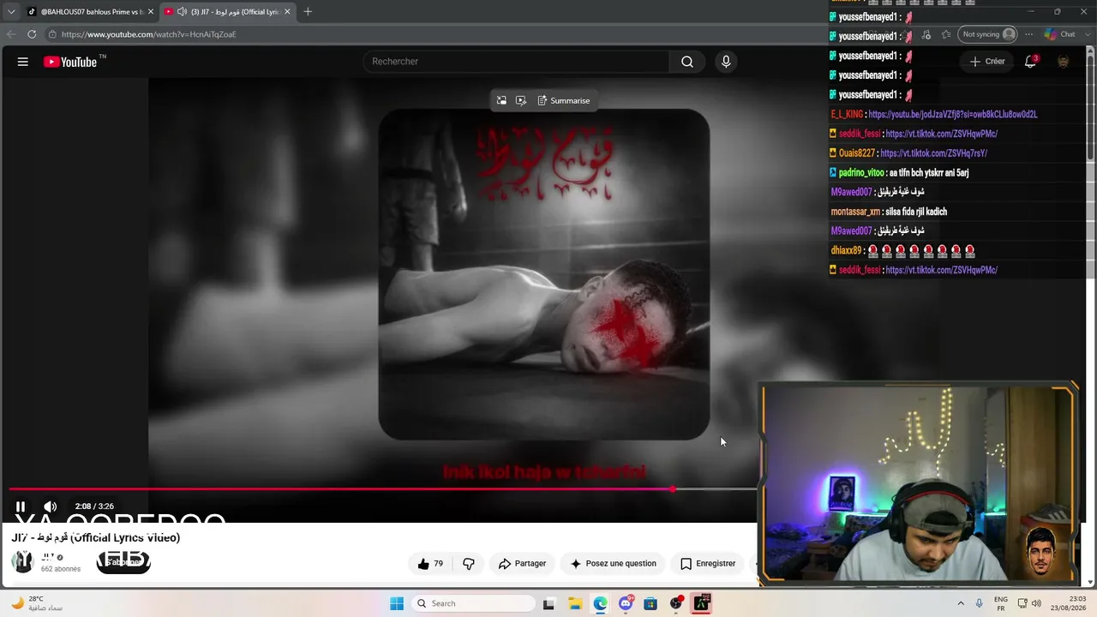The image size is (1097, 617).
Task: Open Ouais8227's TikTok chat link
Action: pyautogui.click(x=933, y=153)
